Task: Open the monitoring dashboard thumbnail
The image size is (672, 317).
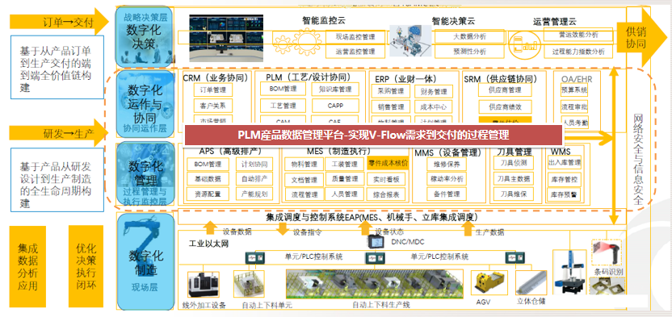Action: [226, 38]
